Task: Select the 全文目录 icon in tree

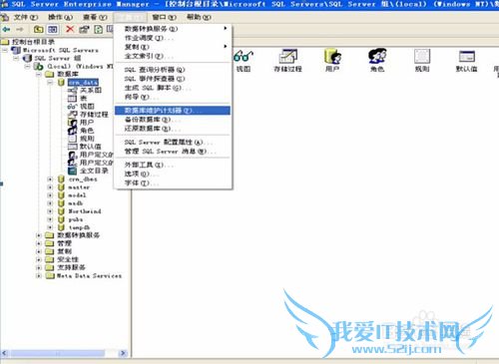Action: click(72, 171)
